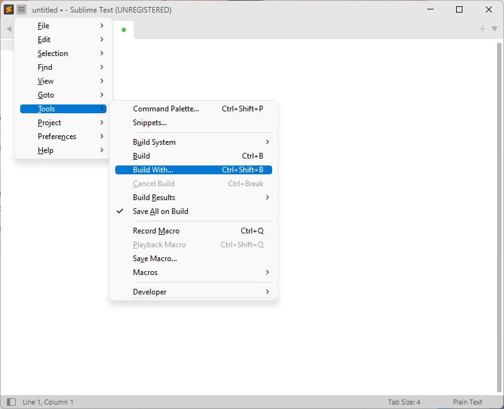Click Line 1, Column 1 status text
The image size is (504, 409).
[48, 402]
